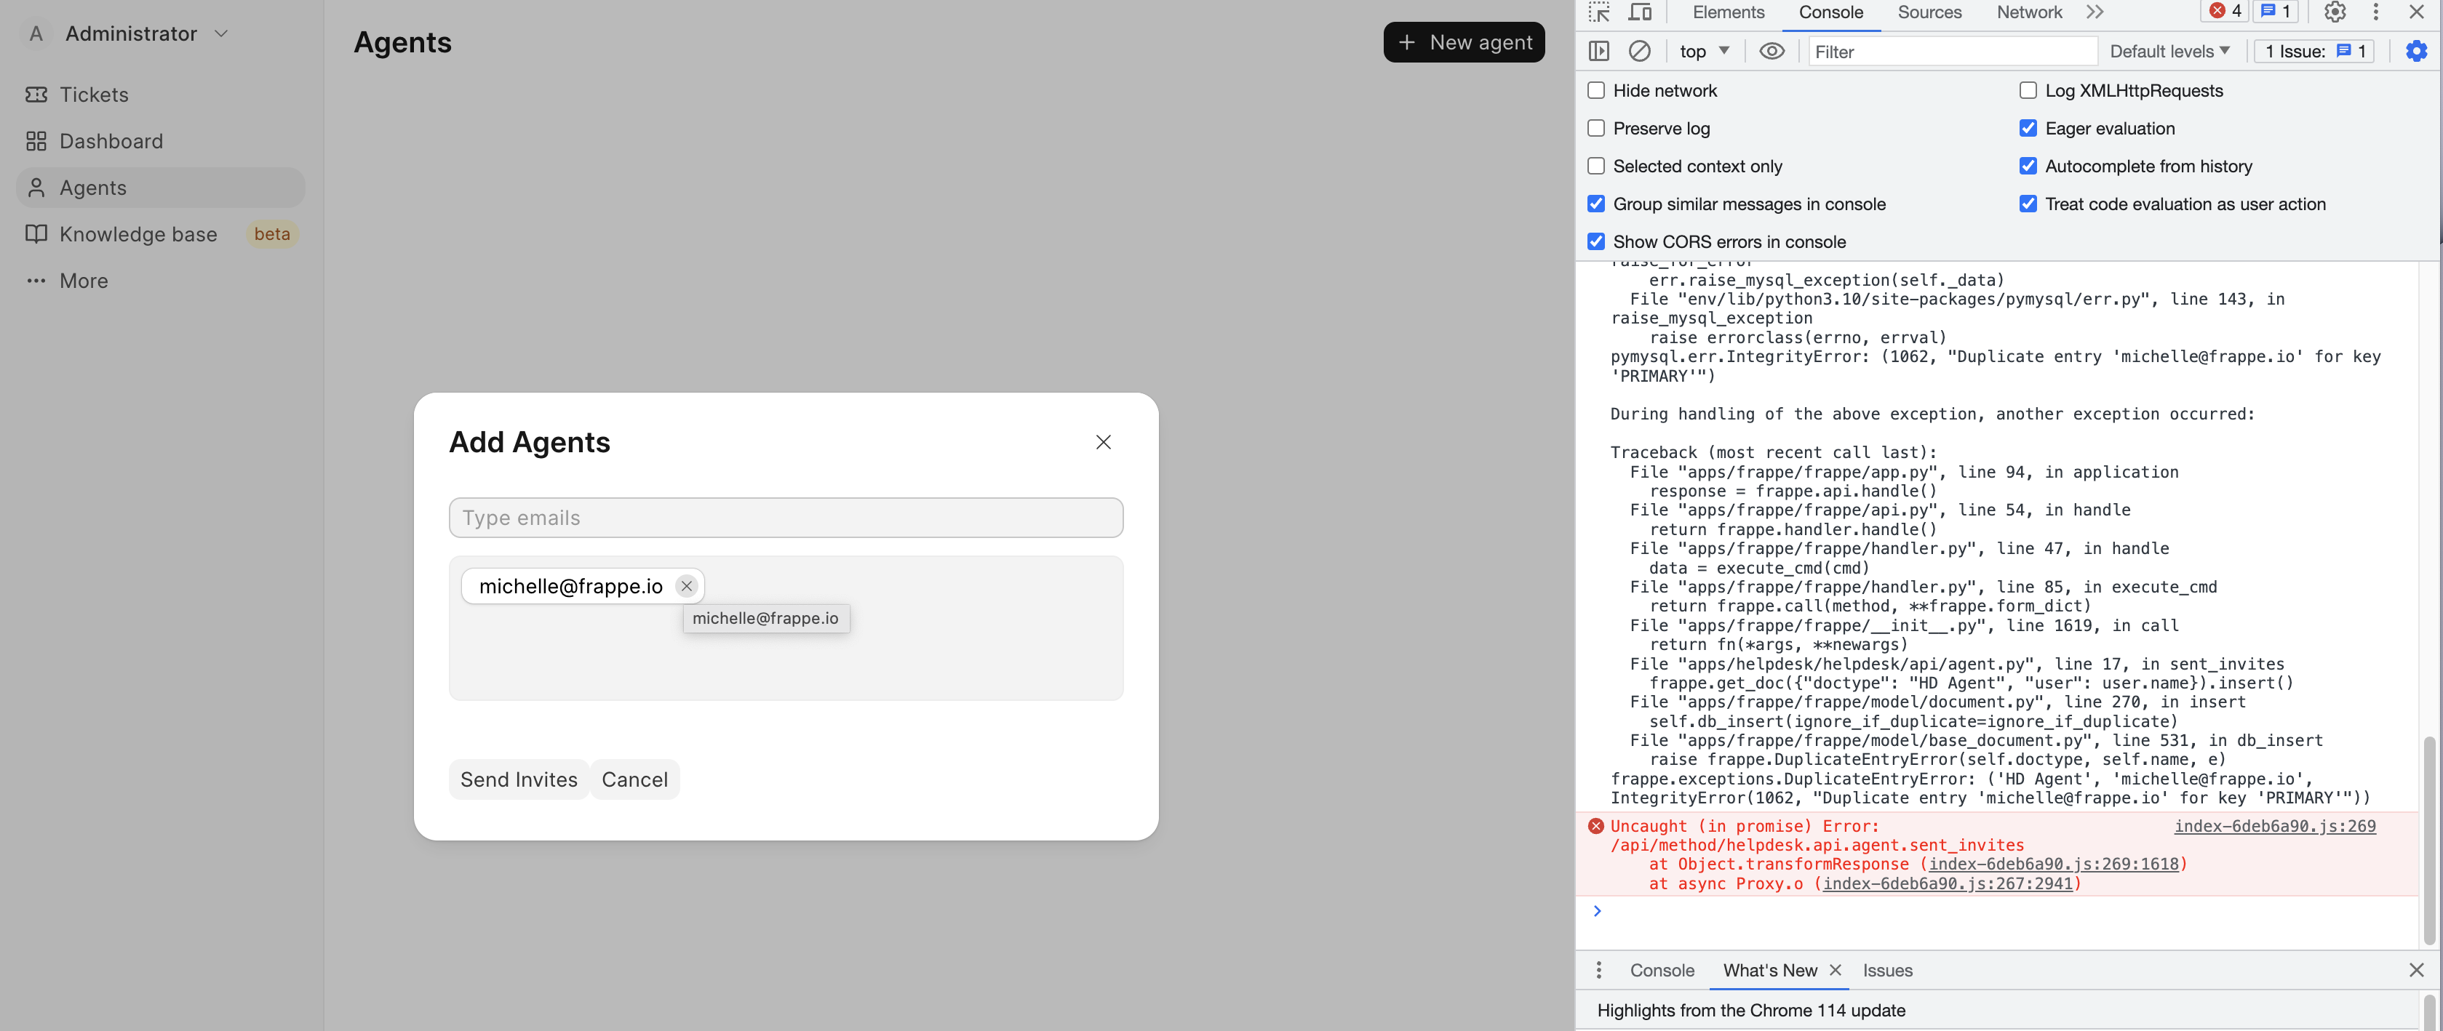Expand the Administrator account dropdown

[222, 33]
